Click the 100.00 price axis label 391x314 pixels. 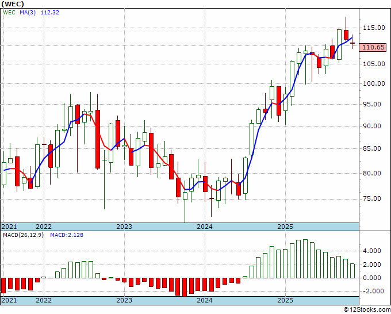coord(374,83)
